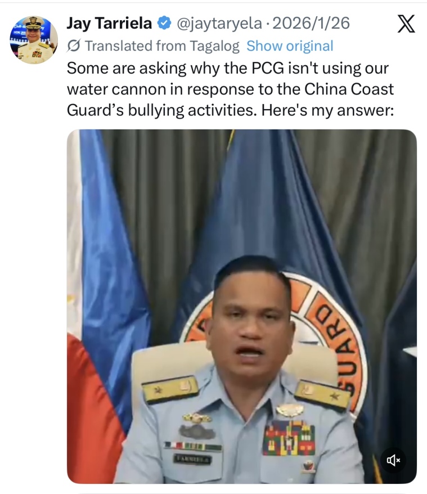The image size is (427, 494).
Task: Click the 'Here's my answer:' text
Action: 327,110
